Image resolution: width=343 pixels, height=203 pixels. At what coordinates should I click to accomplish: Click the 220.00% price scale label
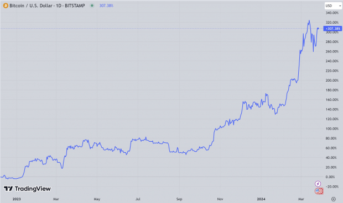coord(332,71)
